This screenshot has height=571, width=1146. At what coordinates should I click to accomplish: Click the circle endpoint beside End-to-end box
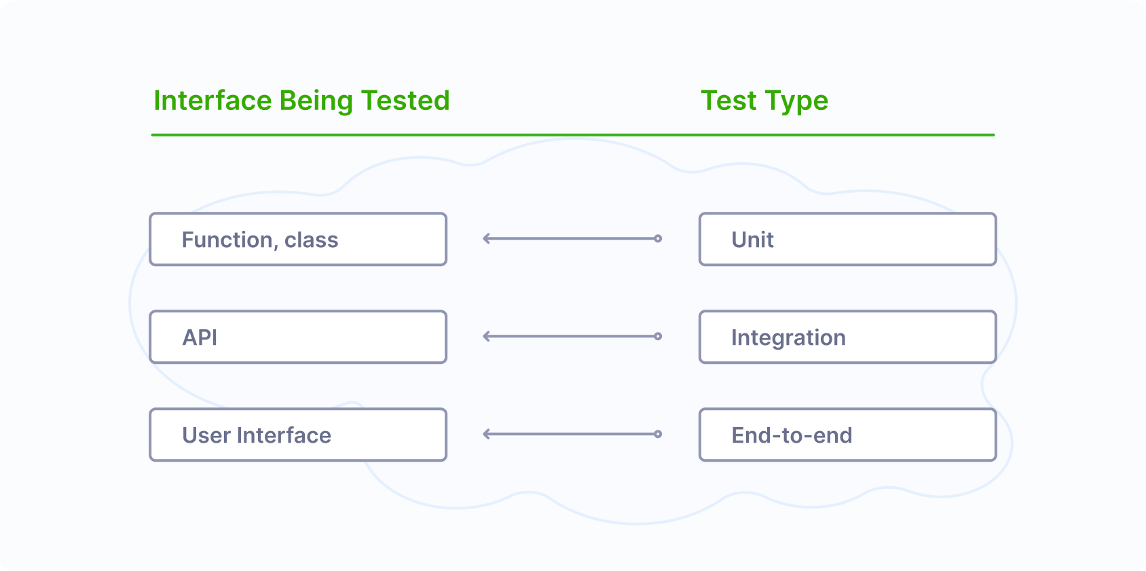(658, 434)
